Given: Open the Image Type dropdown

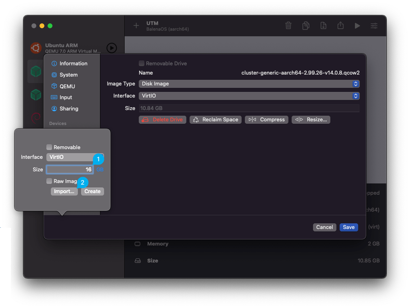Looking at the screenshot, I should point(249,84).
